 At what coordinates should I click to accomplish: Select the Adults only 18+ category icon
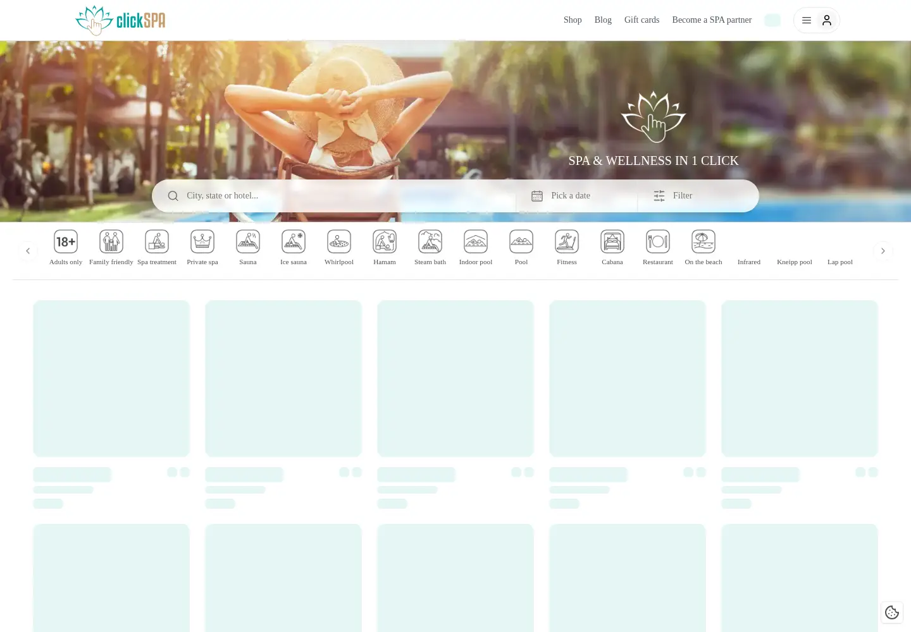[66, 241]
